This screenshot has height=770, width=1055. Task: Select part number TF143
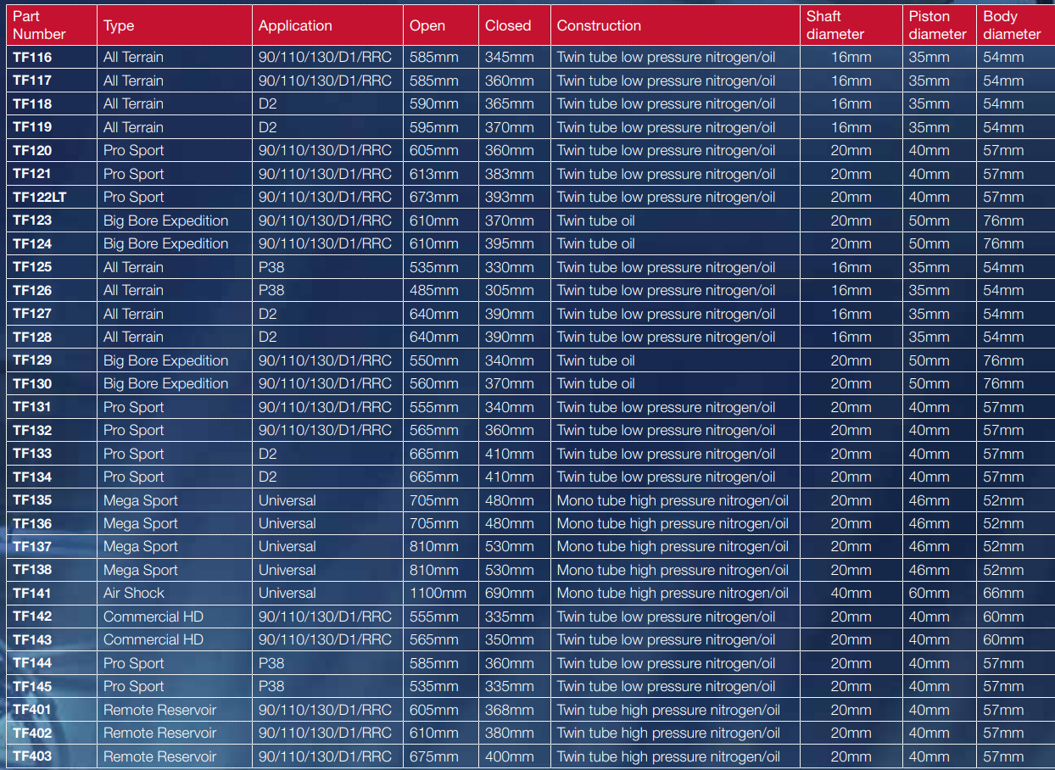tap(32, 640)
